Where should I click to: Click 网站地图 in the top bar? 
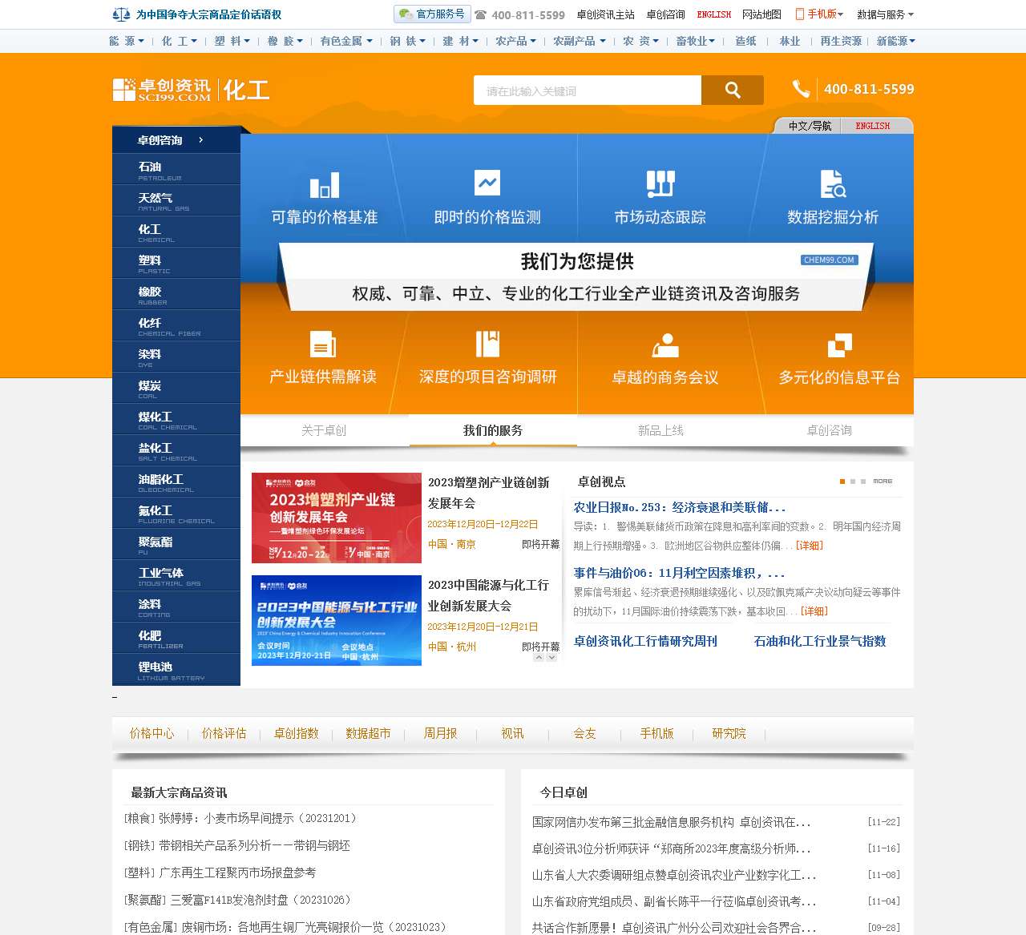[x=761, y=14]
